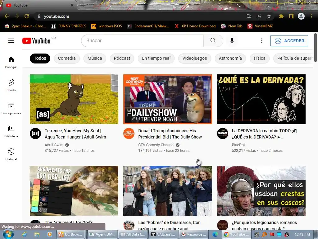Select the Pódcast filter chip
This screenshot has height=239, width=318.
pos(122,58)
